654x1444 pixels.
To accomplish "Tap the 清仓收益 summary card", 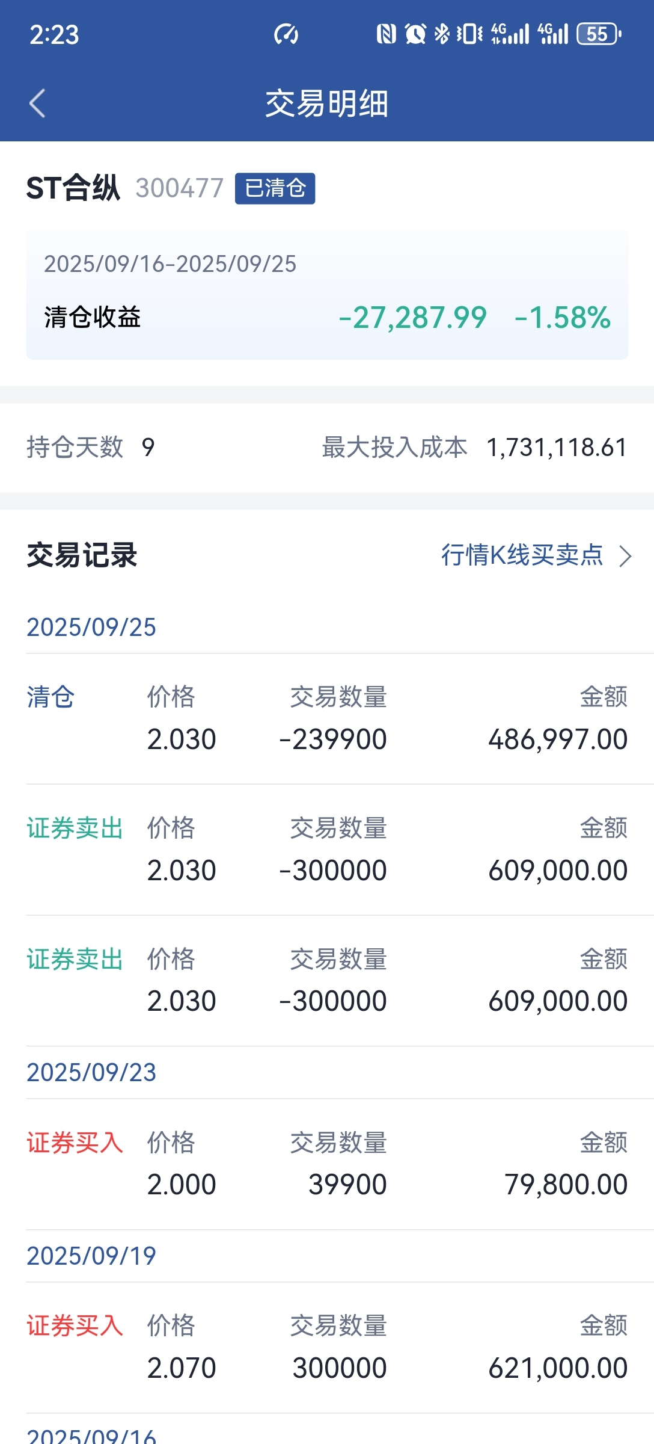I will 327,295.
